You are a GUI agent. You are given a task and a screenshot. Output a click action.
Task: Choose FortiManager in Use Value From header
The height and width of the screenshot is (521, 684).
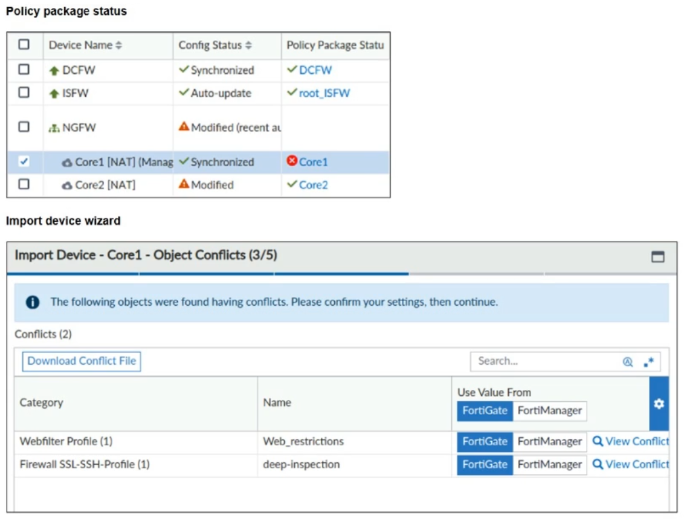[x=549, y=411]
